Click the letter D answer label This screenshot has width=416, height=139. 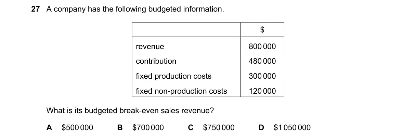click(262, 128)
